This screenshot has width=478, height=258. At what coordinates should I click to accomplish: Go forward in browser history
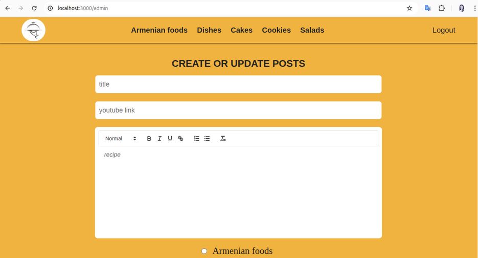pos(21,8)
